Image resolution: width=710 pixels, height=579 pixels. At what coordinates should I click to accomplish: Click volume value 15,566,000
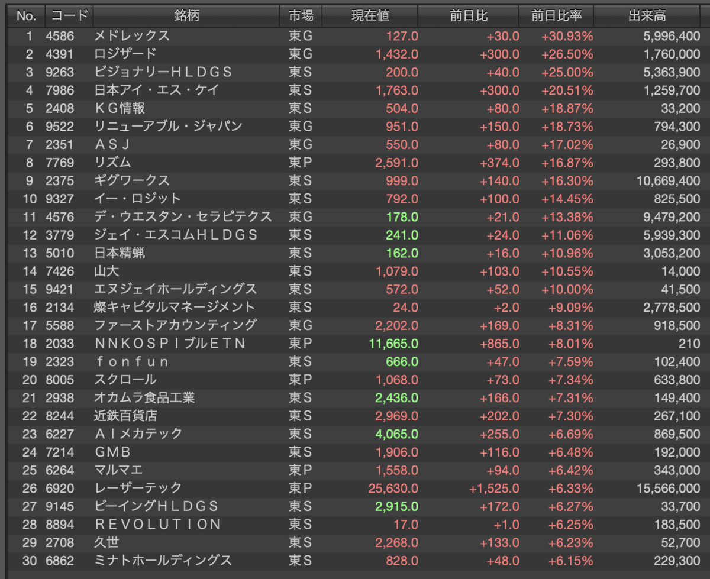pyautogui.click(x=669, y=489)
